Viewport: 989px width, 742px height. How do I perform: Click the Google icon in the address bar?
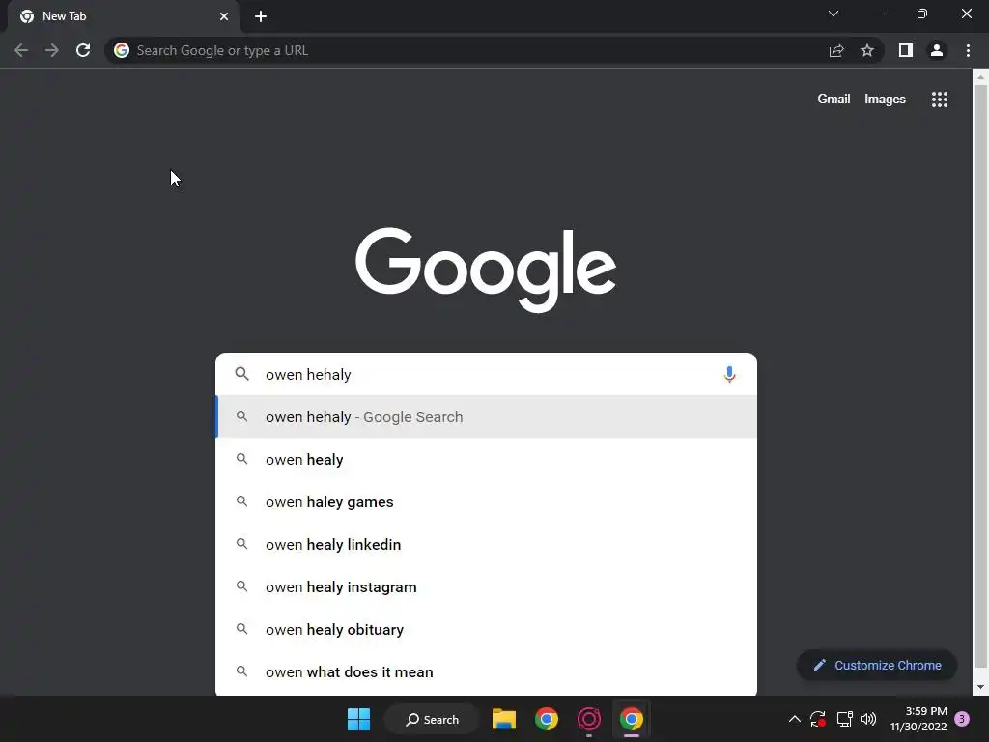point(122,50)
